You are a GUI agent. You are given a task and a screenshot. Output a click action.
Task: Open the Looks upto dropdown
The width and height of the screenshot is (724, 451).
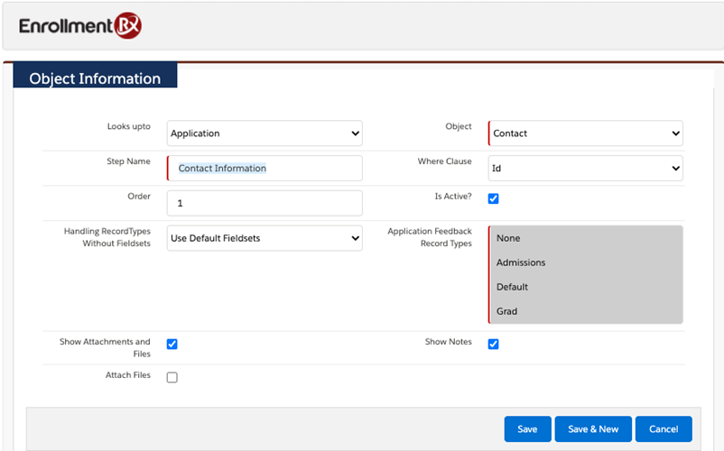click(x=265, y=133)
